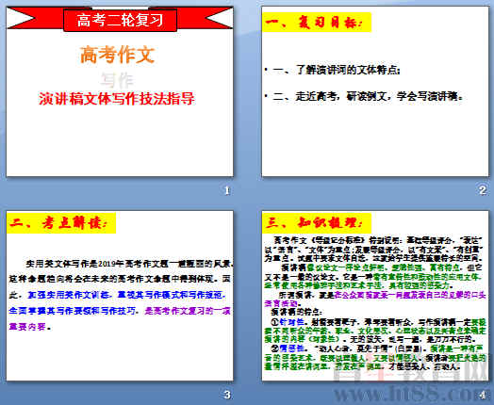The width and height of the screenshot is (494, 405).
Task: Click the text 演讲稿的特点 on slide 4
Action: (x=296, y=312)
